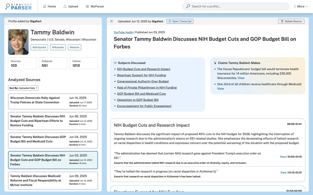Jump to Bipartisan Support for NIH Funding
This screenshot has height=195, width=313.
tap(142, 75)
